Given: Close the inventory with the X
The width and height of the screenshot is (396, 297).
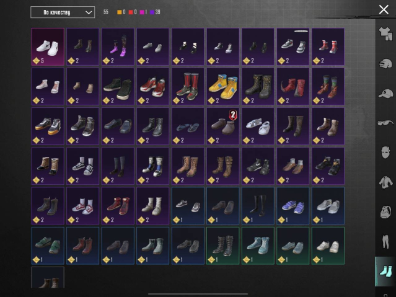Looking at the screenshot, I should click(x=384, y=10).
